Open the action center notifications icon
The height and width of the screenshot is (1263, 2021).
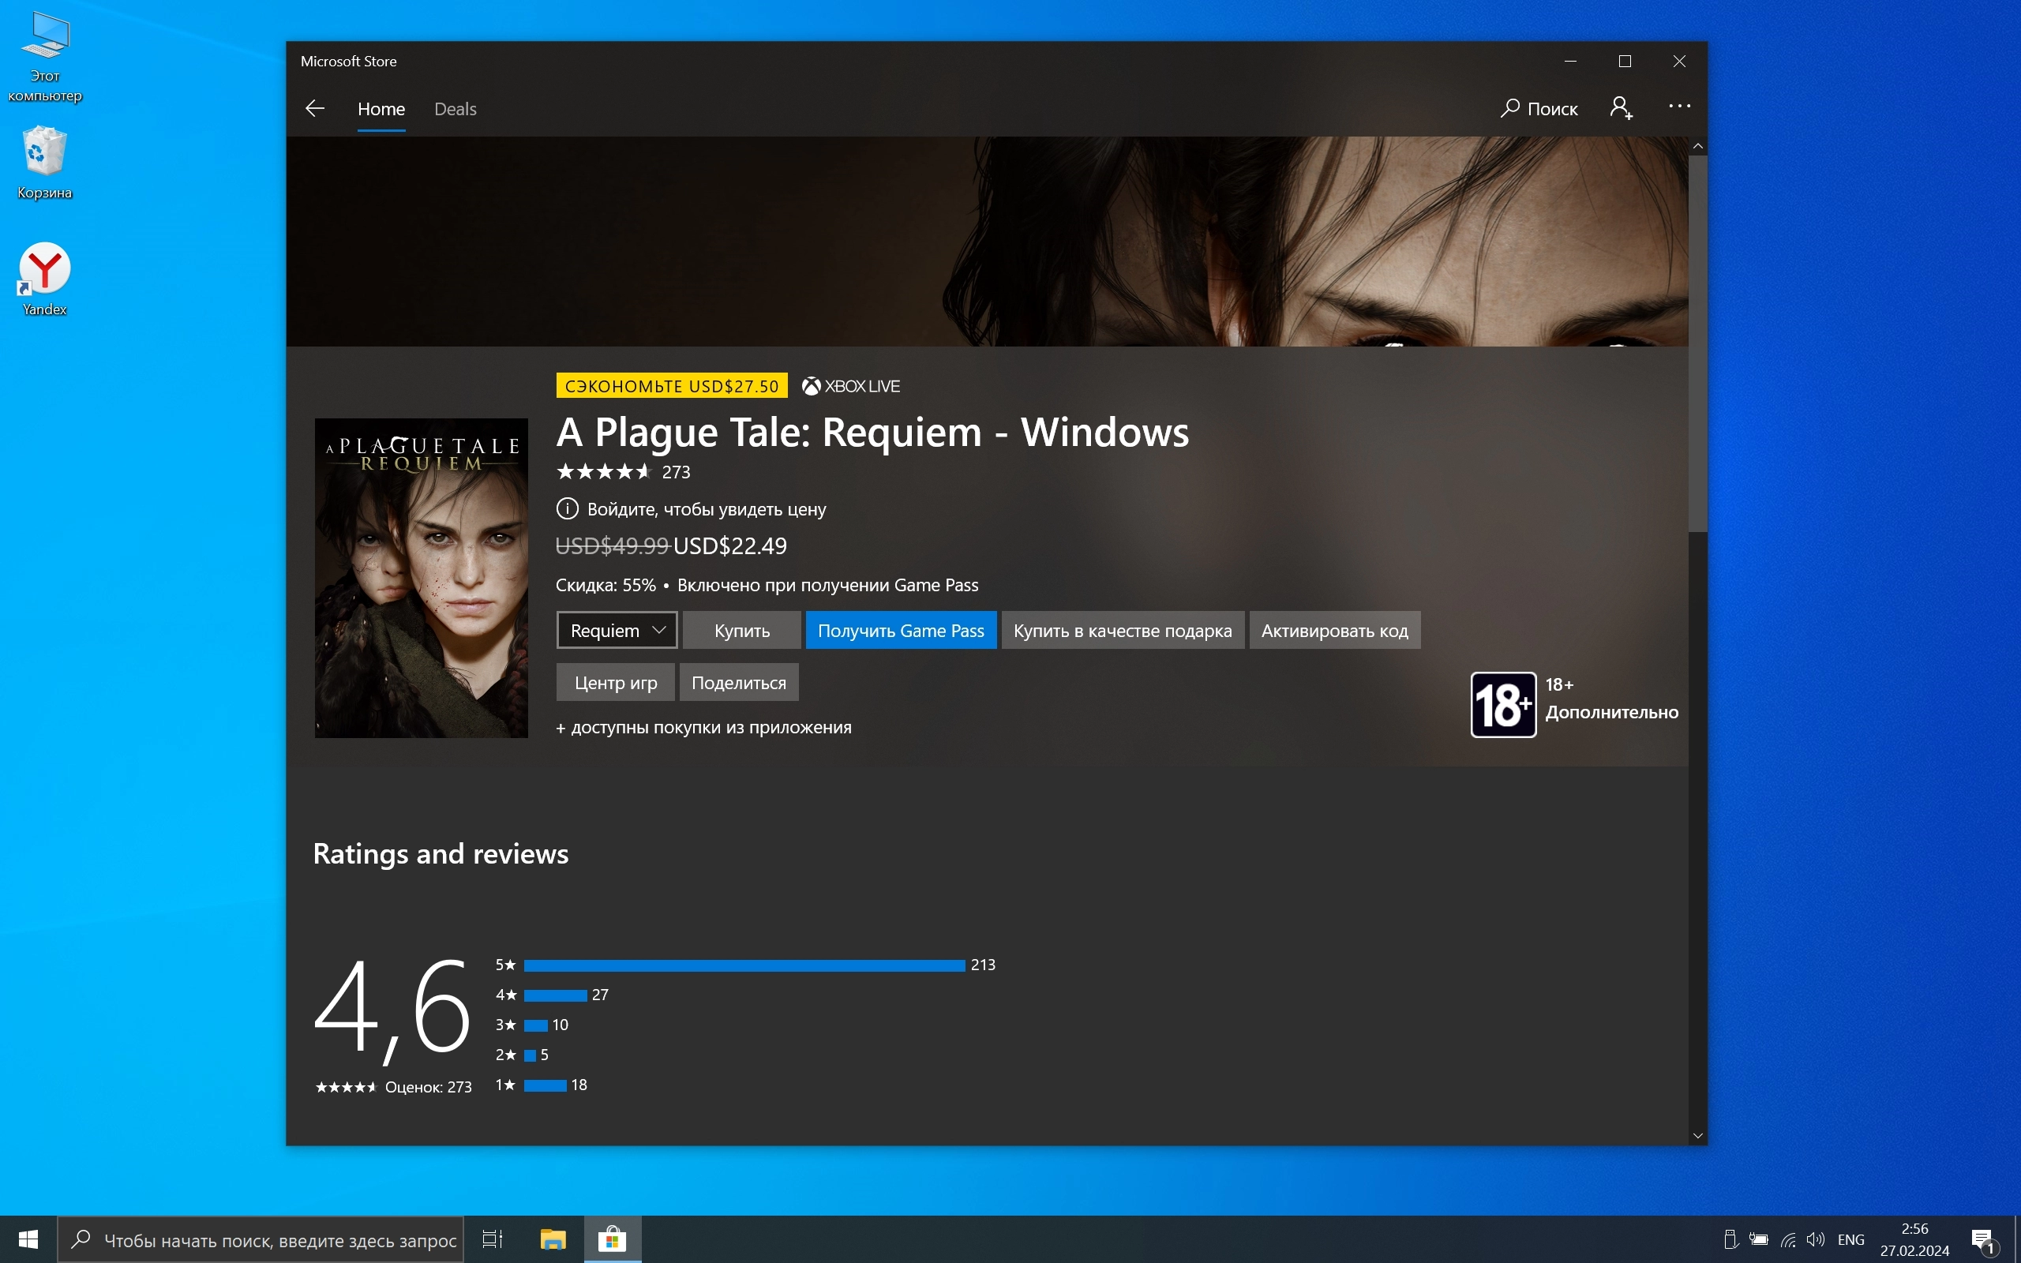(x=1982, y=1239)
